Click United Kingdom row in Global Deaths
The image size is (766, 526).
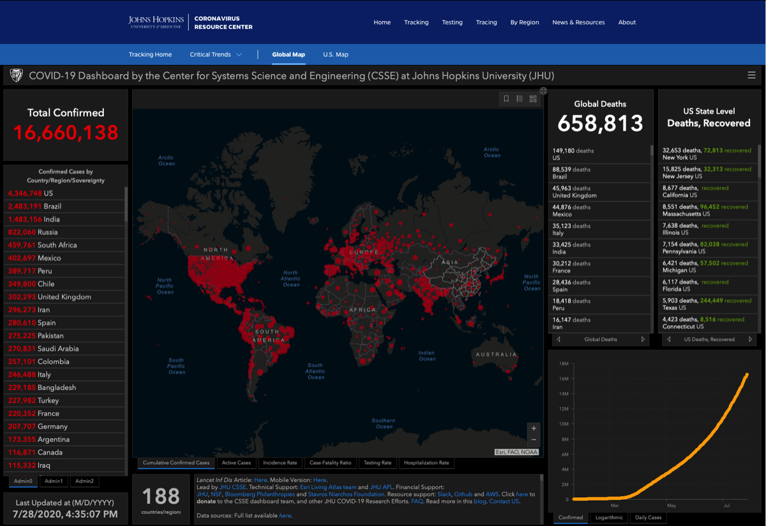[x=600, y=192]
